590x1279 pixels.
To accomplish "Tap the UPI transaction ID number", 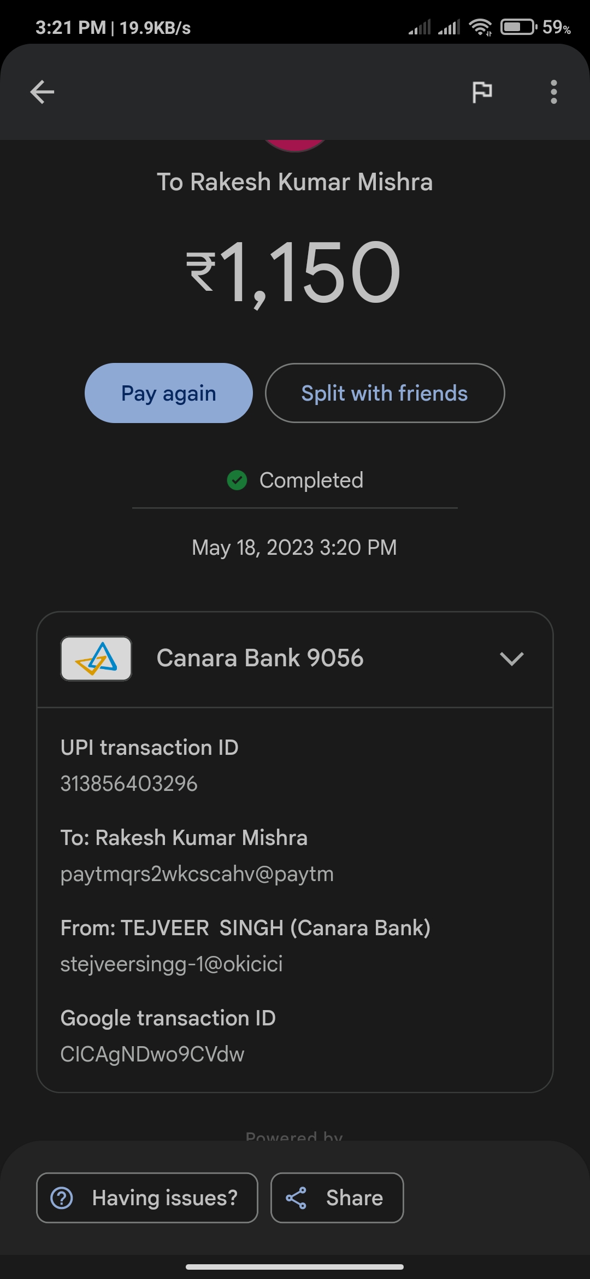I will [129, 784].
